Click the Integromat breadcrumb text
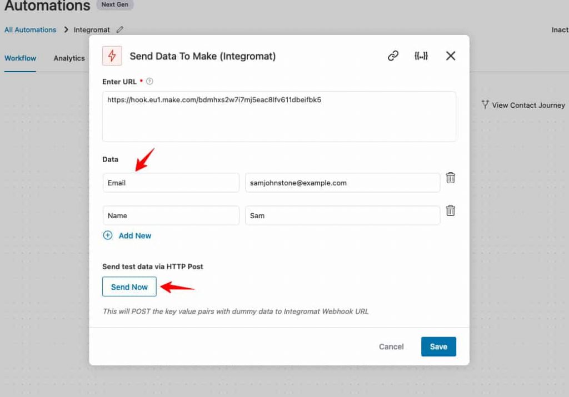 pyautogui.click(x=92, y=30)
